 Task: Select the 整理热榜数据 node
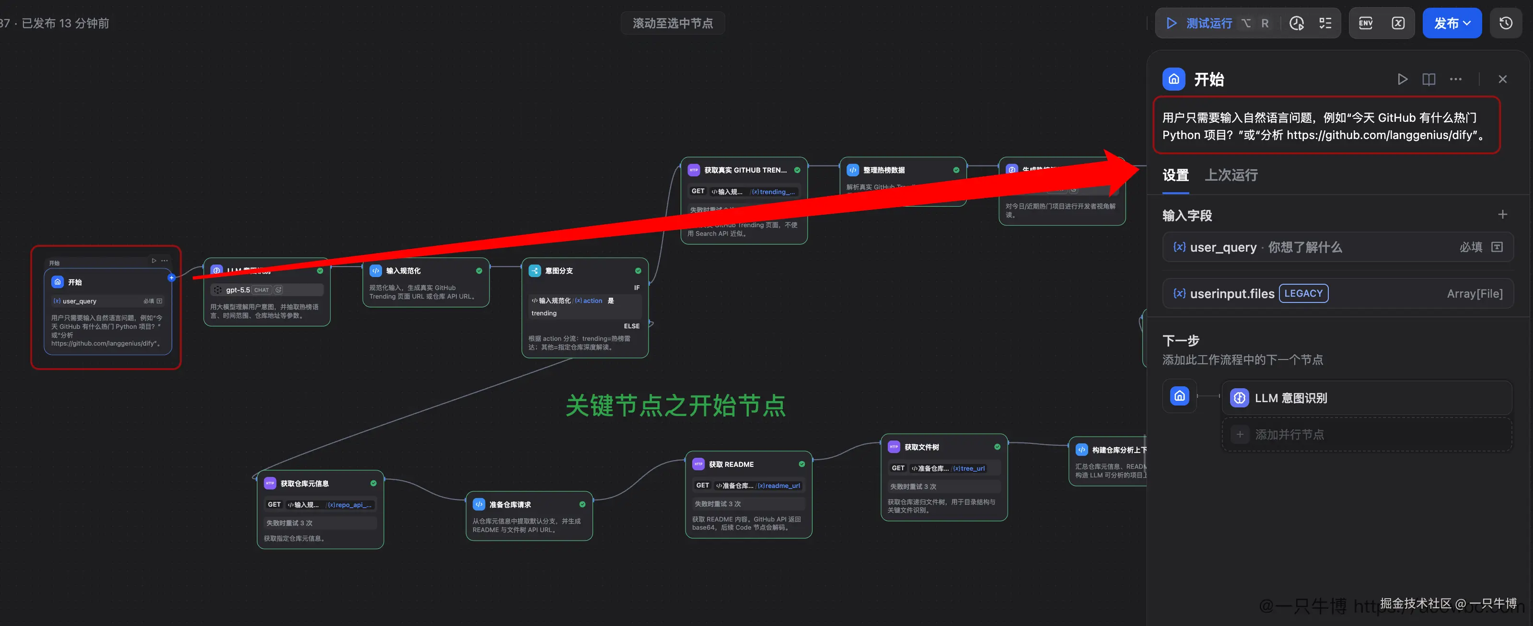click(x=903, y=182)
